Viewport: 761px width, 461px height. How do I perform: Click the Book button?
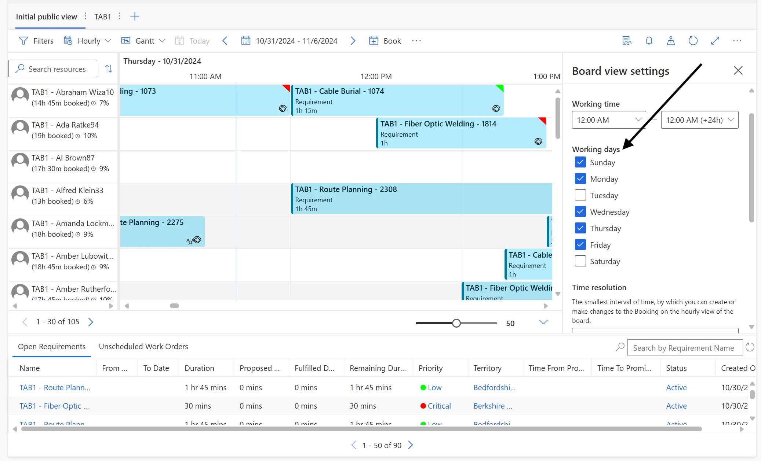pos(385,41)
